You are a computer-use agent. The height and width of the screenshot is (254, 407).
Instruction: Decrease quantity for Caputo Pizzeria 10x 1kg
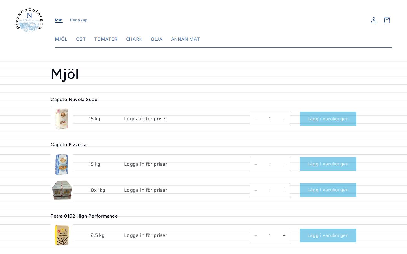[256, 190]
